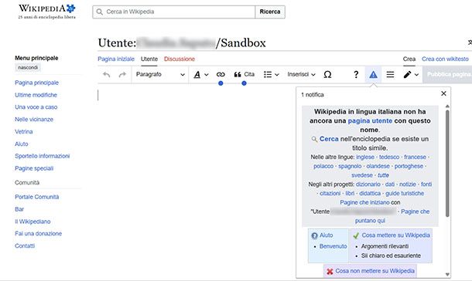Open Pagine che iniziano link
Screen dimensions: 472x281
coord(365,202)
